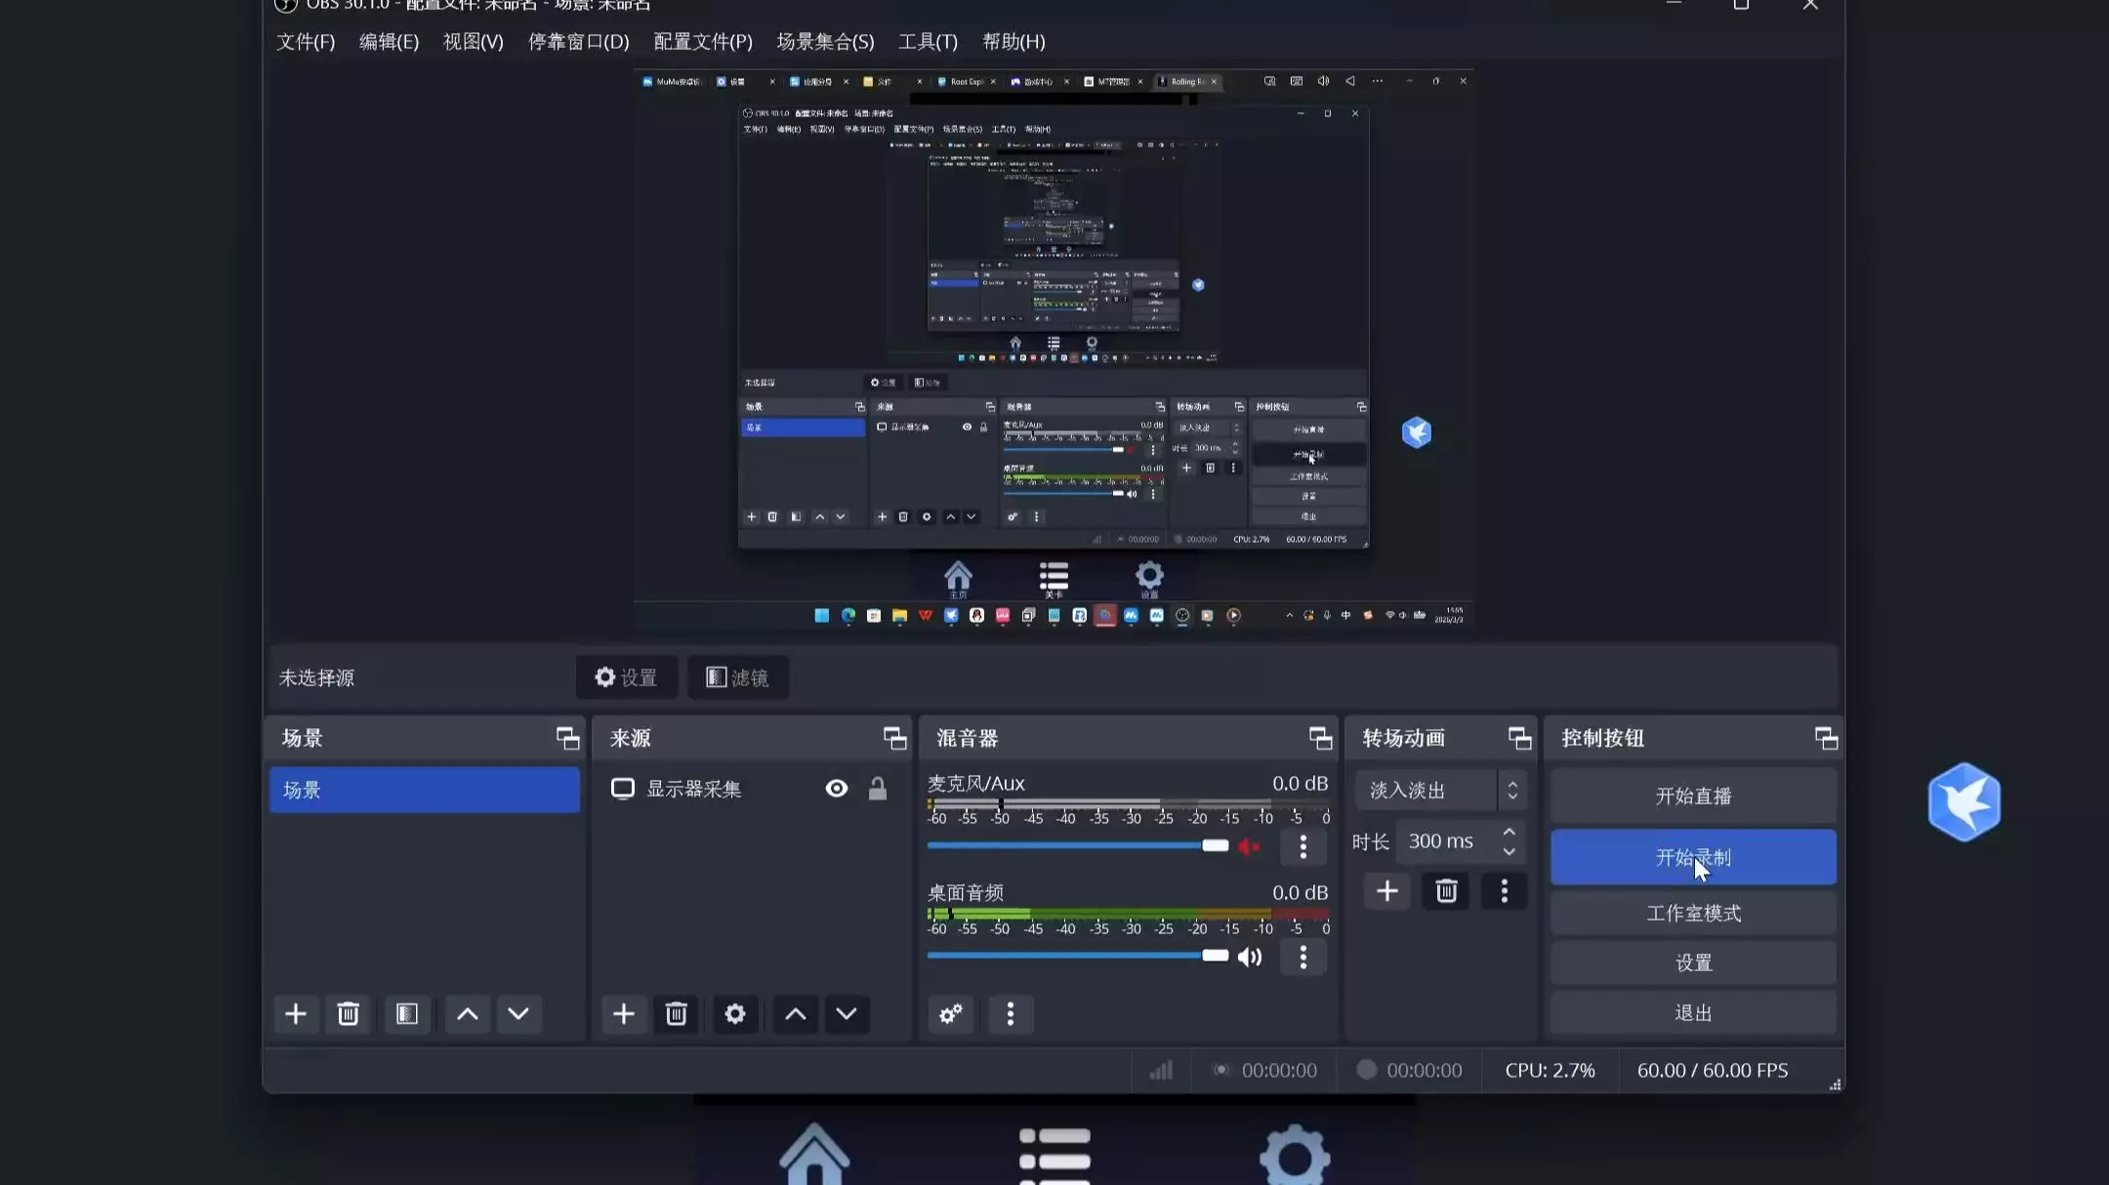Pop out the 混音器 dock panel
This screenshot has height=1185, width=2109.
click(1320, 739)
